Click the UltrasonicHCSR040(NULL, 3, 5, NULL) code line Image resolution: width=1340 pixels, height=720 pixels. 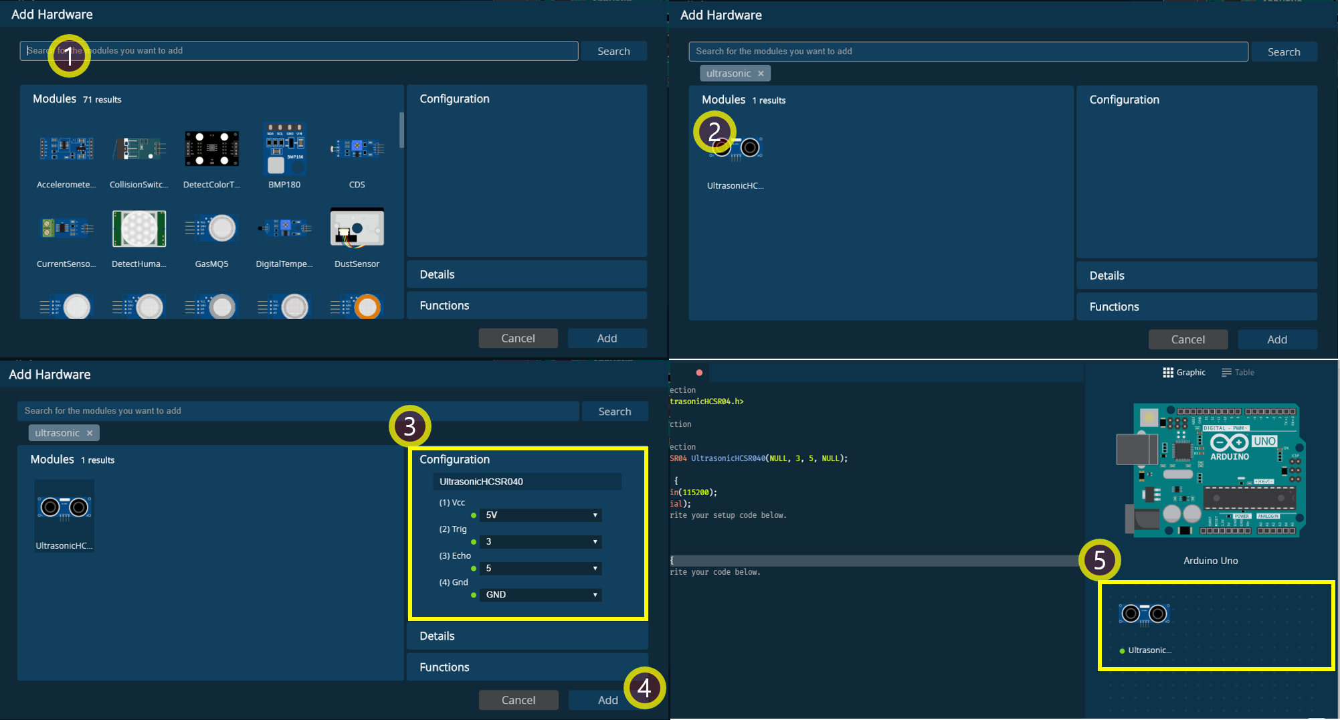point(759,458)
